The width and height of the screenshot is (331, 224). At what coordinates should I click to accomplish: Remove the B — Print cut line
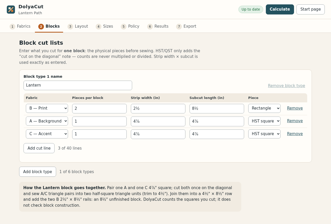tap(295, 108)
